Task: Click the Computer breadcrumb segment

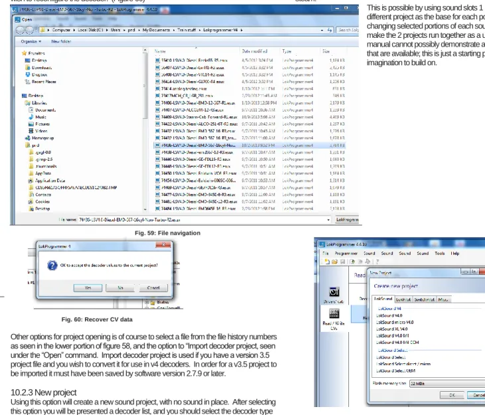Action: pos(61,30)
